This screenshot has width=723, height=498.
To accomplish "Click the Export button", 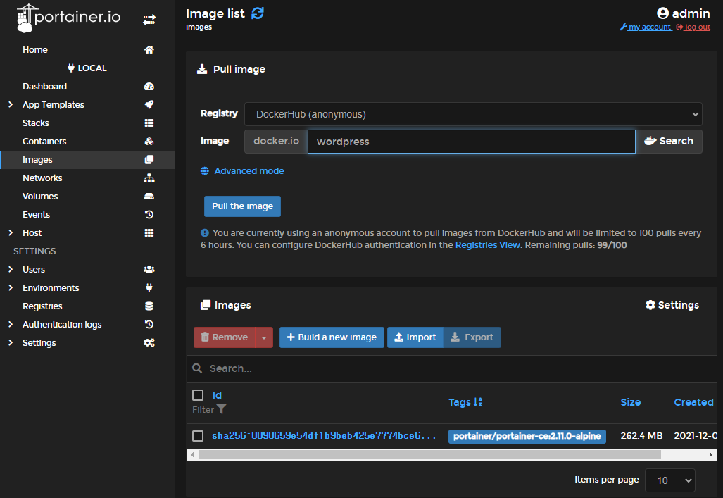I will pyautogui.click(x=472, y=337).
